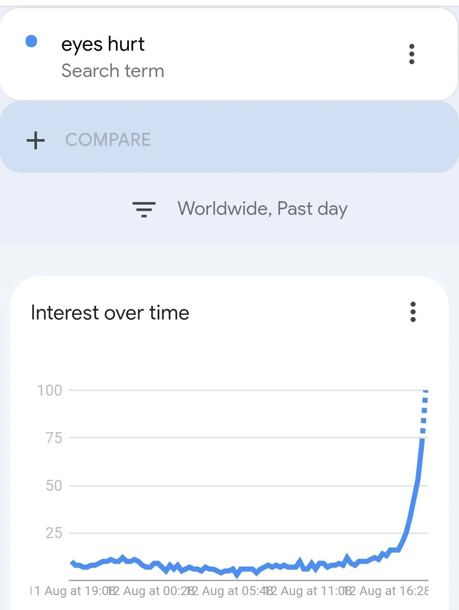Open Worldwide, Past day filter settings
The width and height of the screenshot is (459, 610).
(x=262, y=209)
